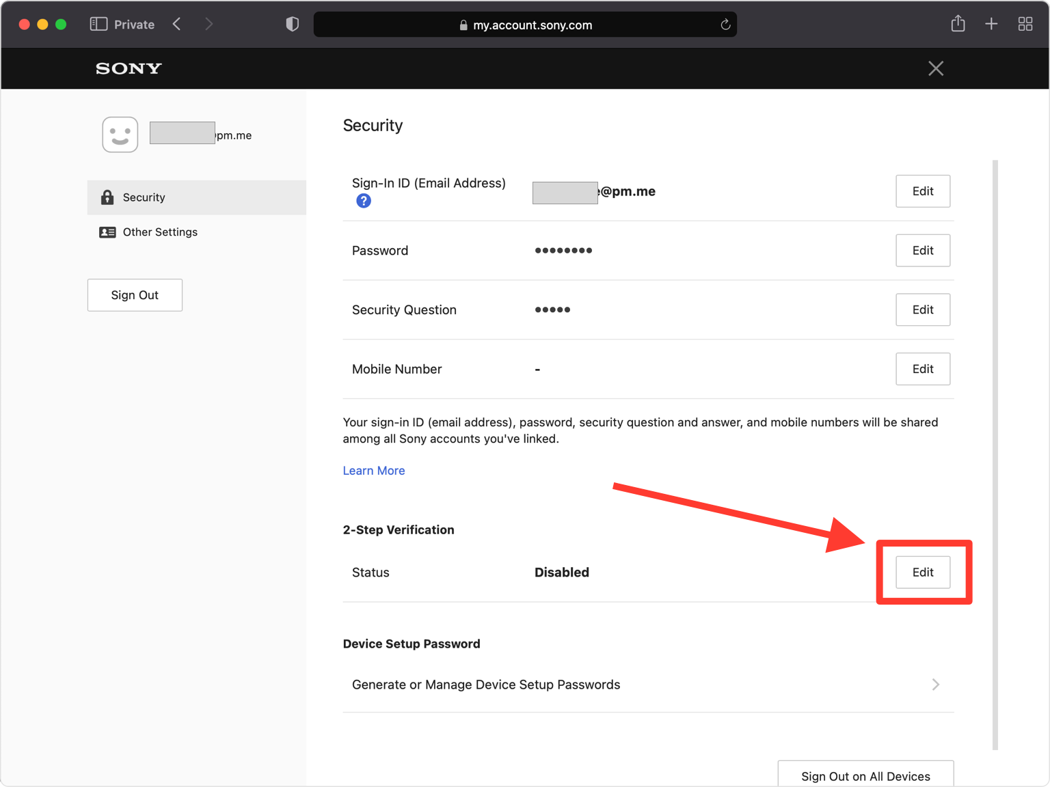
Task: Show tab overview grid icon
Action: tap(1025, 25)
